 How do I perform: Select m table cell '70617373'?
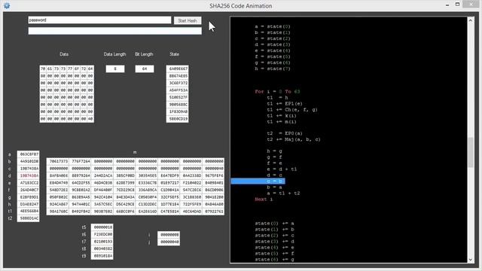[59, 161]
